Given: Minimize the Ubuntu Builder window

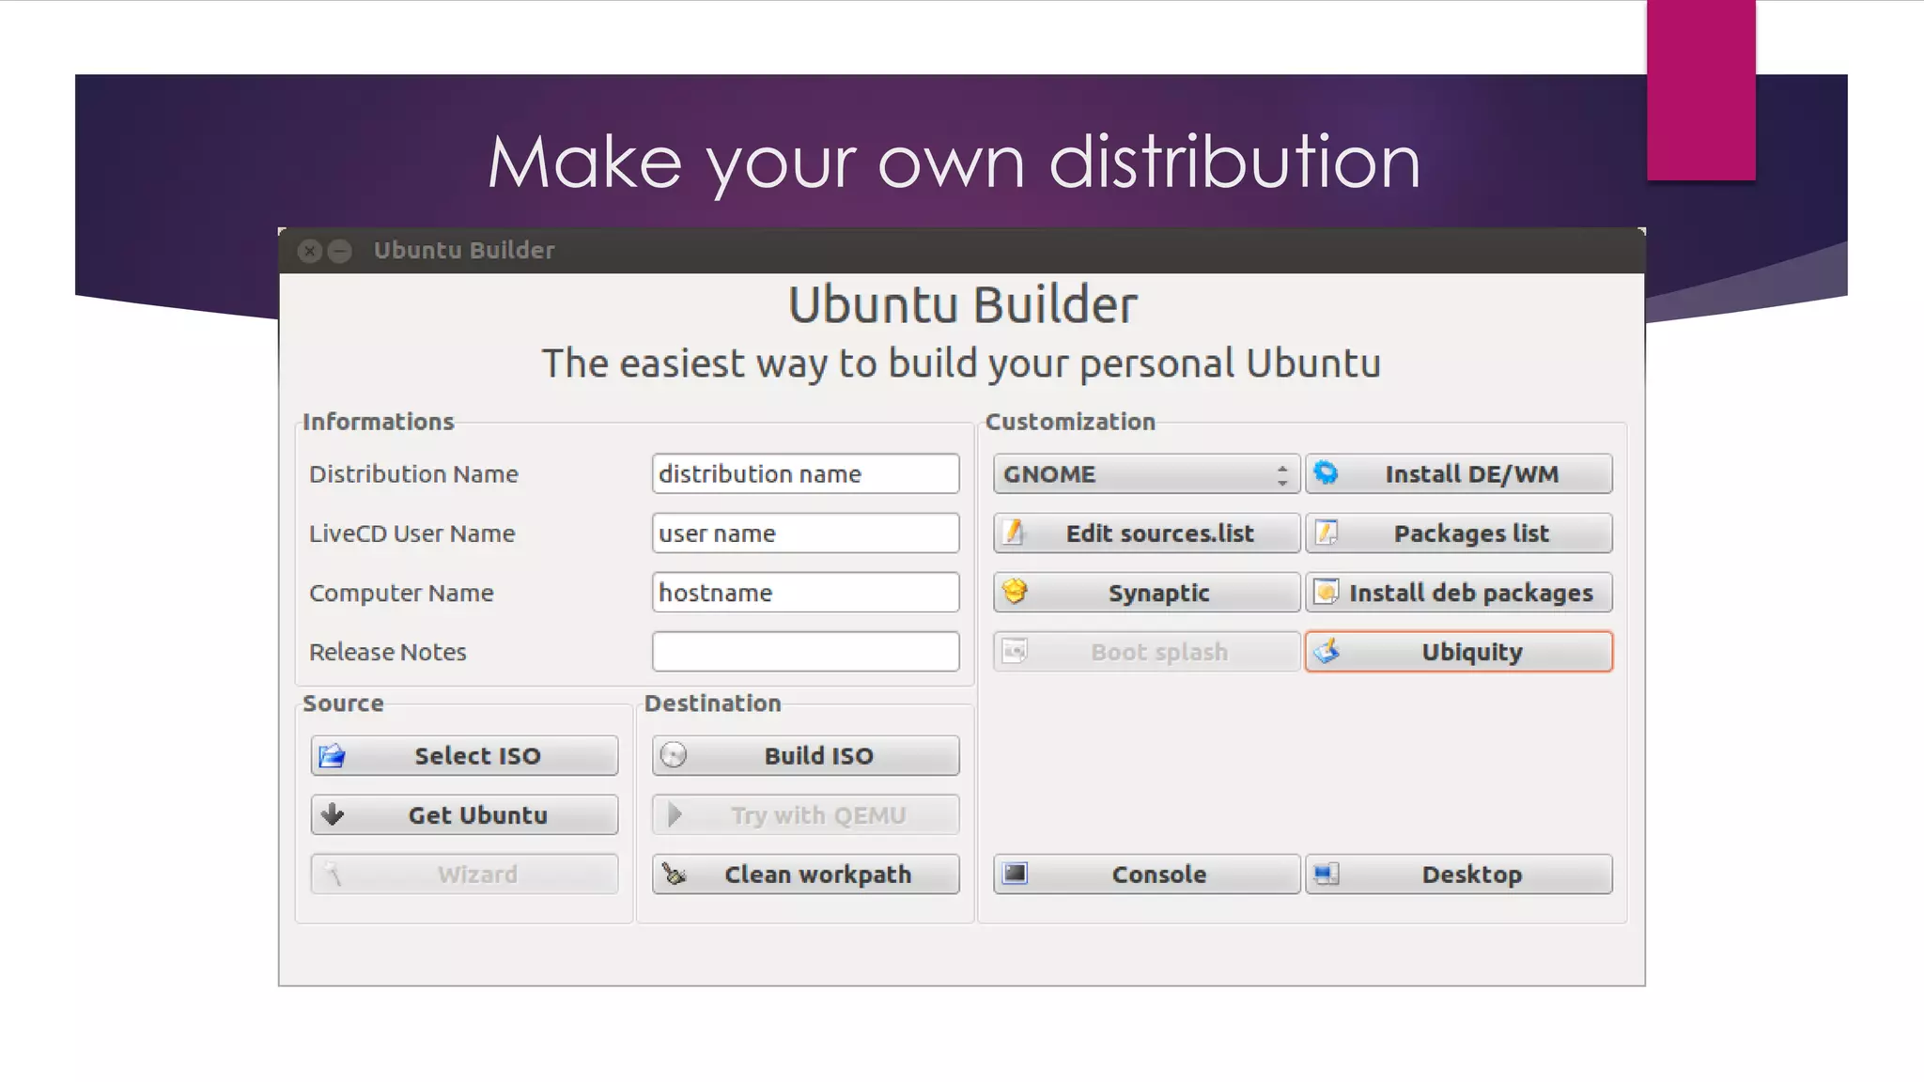Looking at the screenshot, I should tap(340, 251).
